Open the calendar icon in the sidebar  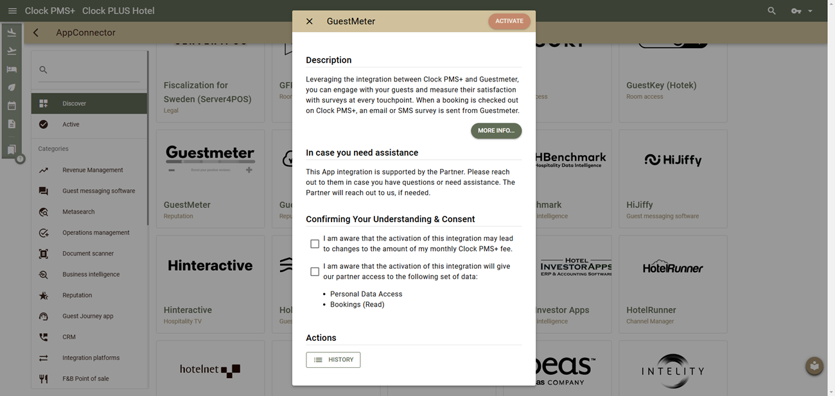pyautogui.click(x=12, y=106)
